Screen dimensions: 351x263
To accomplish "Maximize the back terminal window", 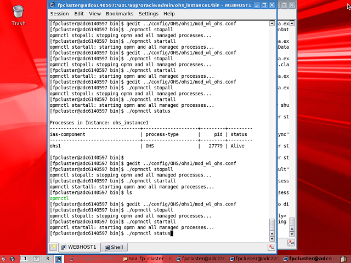I will point(284,5).
